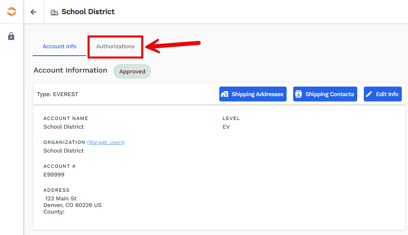Click the orange hexagon app logo

(x=12, y=12)
